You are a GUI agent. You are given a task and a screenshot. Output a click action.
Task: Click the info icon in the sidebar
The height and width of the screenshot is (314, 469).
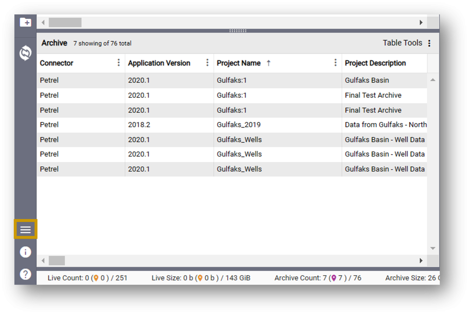[x=25, y=252]
